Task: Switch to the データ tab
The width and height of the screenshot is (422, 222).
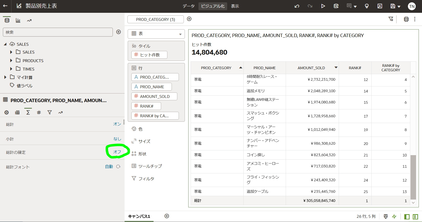Action: coord(189,6)
